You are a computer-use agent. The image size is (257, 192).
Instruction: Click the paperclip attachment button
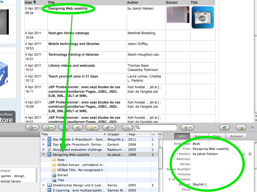(x=109, y=128)
